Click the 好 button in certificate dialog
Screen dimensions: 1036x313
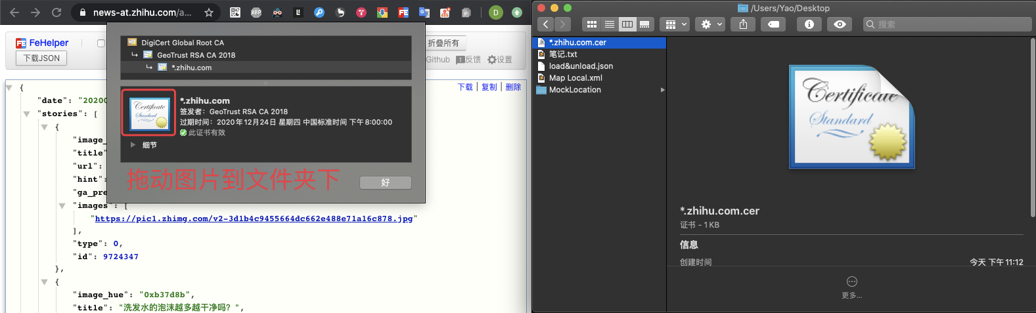coord(386,182)
